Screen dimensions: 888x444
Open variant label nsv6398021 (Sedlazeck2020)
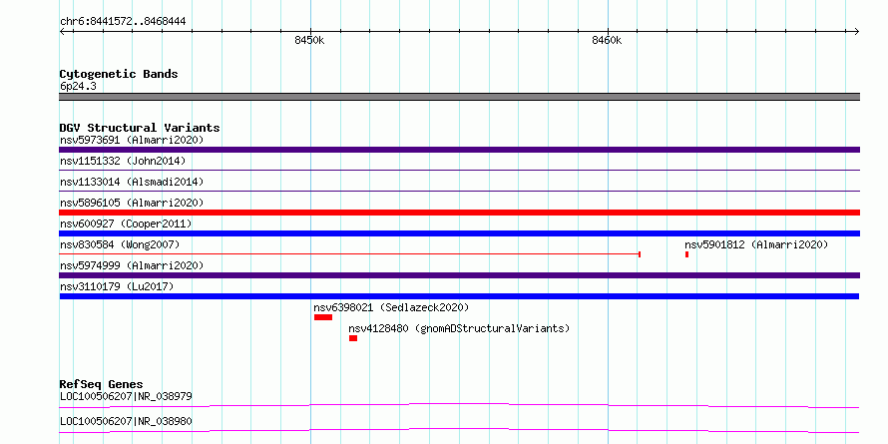click(391, 307)
